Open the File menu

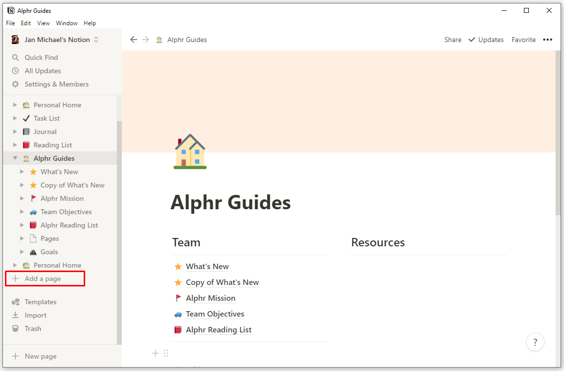10,23
